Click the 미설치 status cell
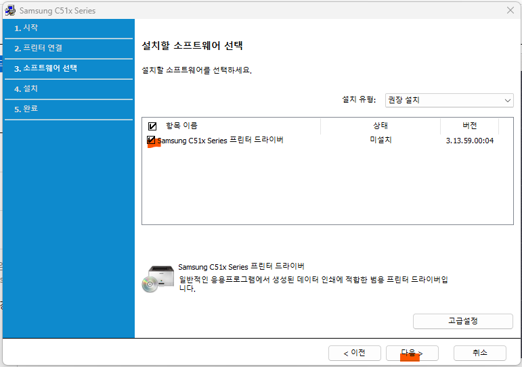 coord(381,141)
